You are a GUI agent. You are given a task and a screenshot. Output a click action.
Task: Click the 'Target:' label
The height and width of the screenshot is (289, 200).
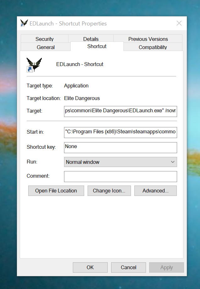point(35,111)
